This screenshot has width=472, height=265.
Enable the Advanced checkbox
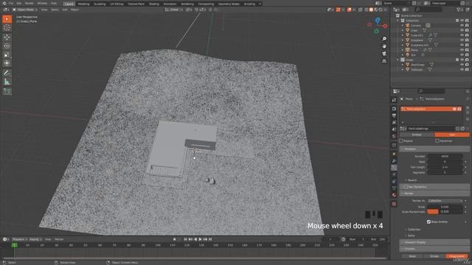437,141
